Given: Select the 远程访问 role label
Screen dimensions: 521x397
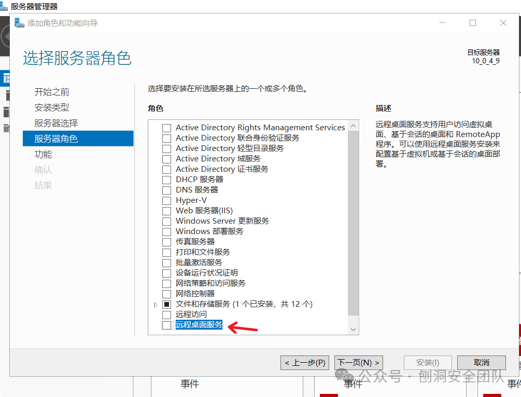Looking at the screenshot, I should [x=191, y=314].
